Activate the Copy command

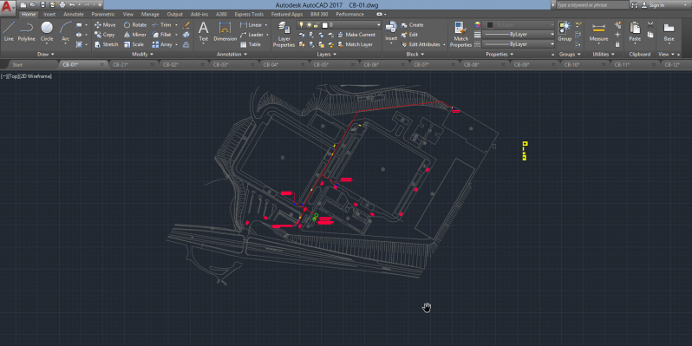pyautogui.click(x=105, y=35)
